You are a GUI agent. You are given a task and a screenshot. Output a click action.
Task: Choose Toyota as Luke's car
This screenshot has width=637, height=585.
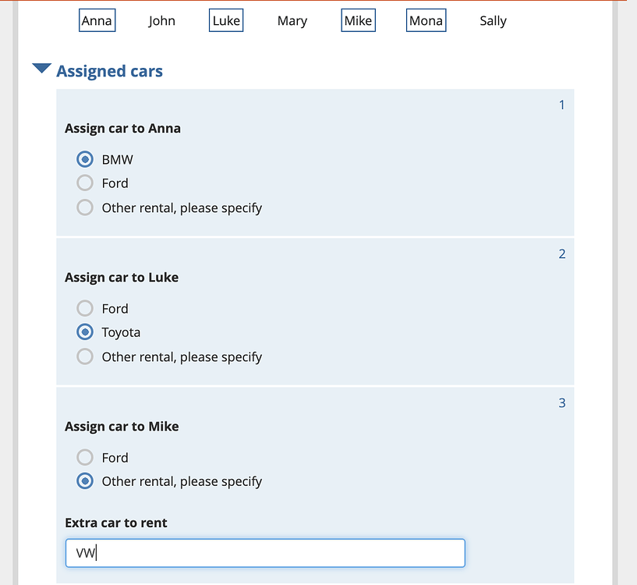(84, 332)
